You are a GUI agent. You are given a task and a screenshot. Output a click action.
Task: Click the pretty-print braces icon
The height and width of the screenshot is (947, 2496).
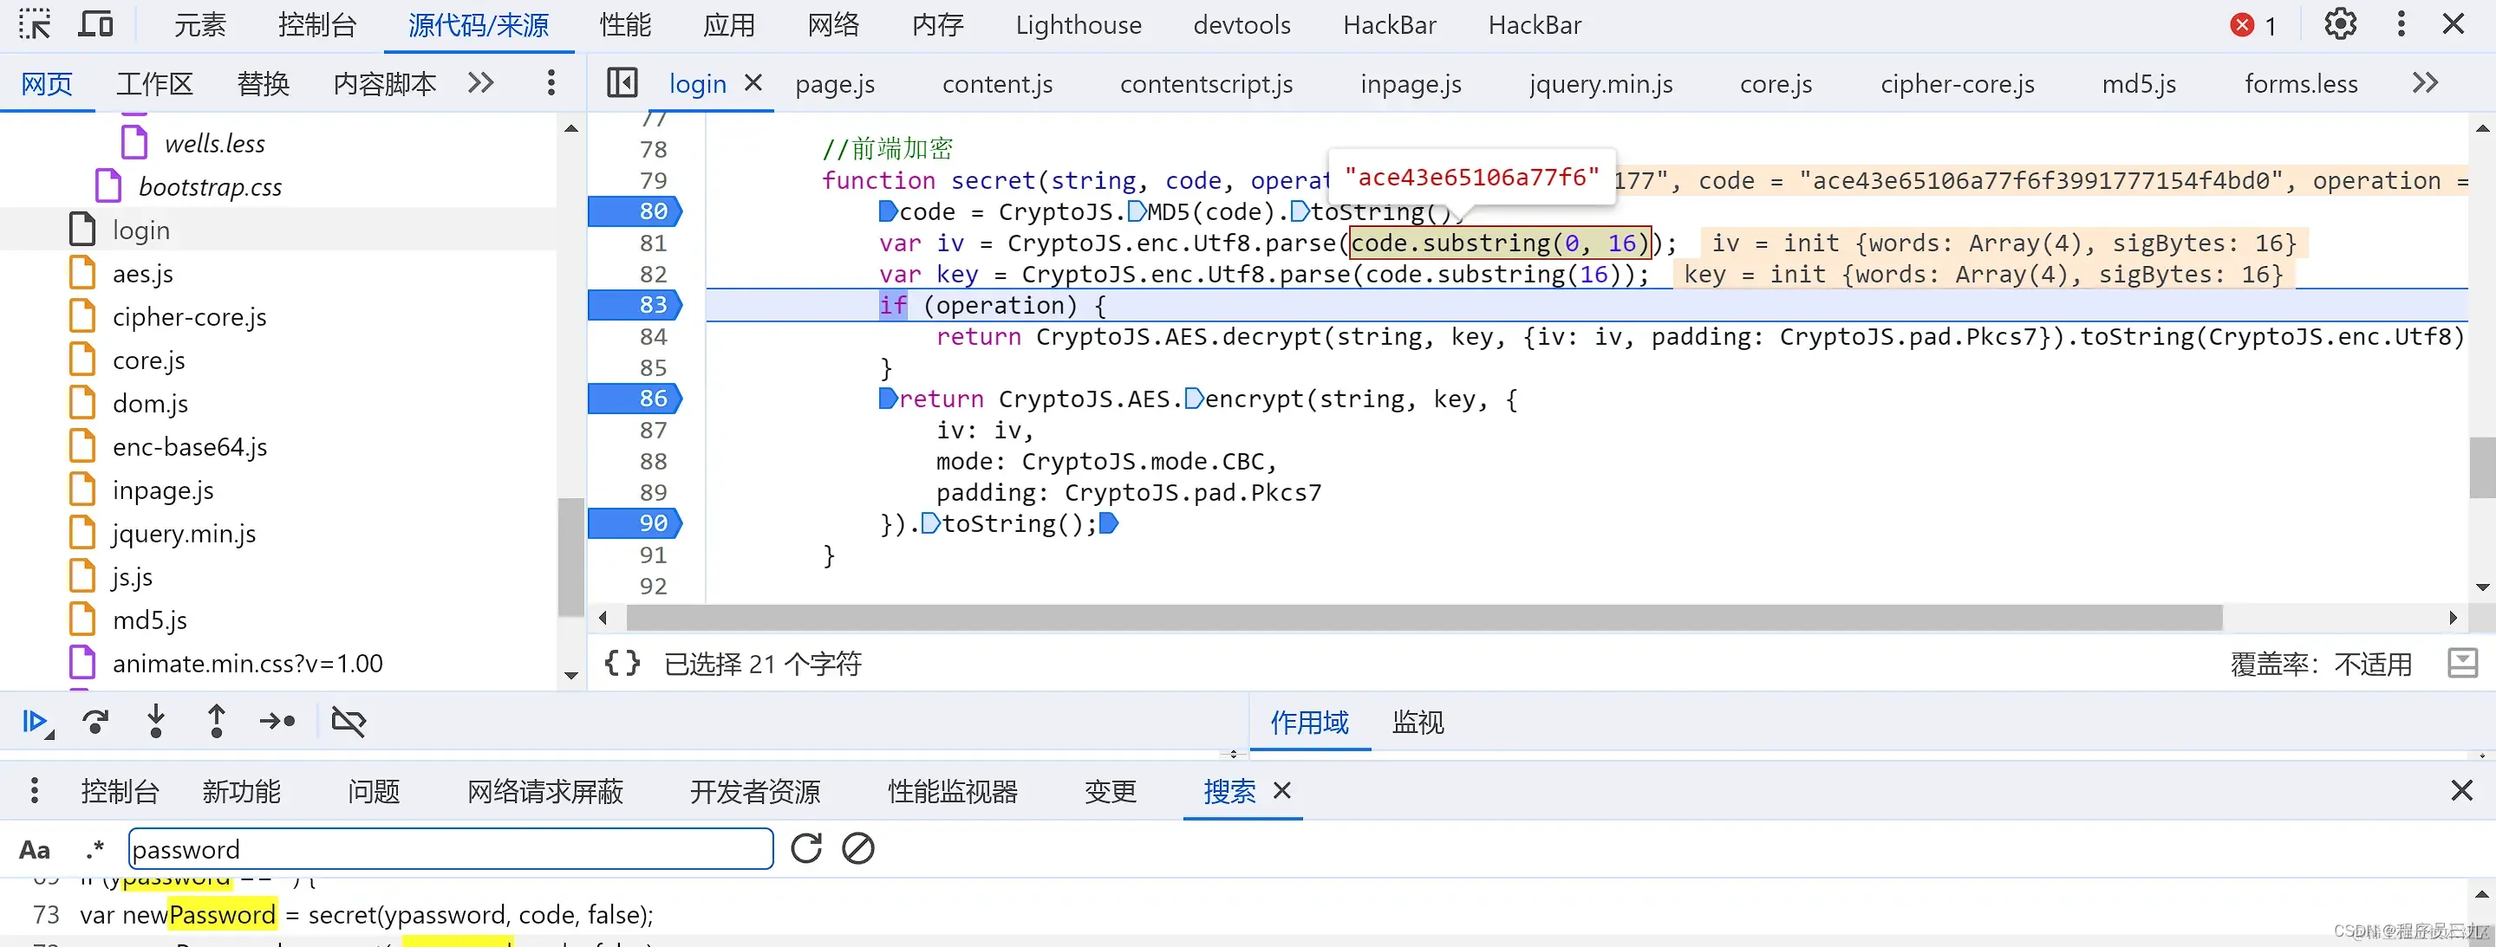(x=623, y=662)
